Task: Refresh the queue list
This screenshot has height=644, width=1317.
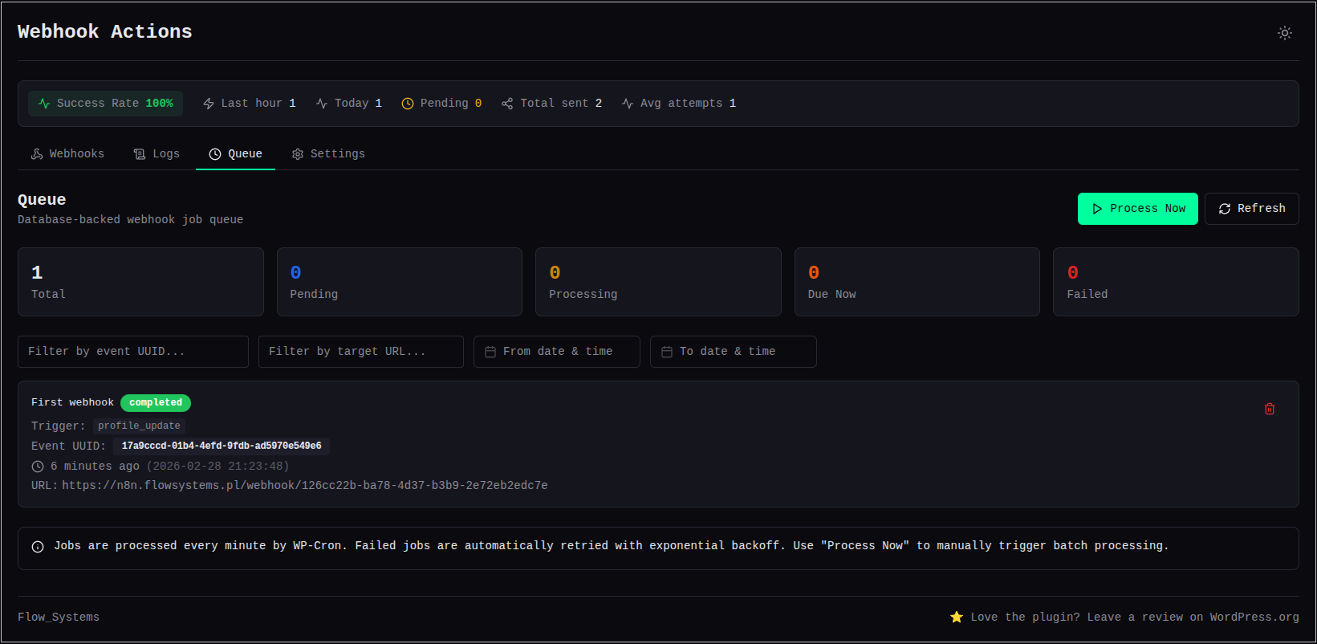Action: pyautogui.click(x=1251, y=209)
